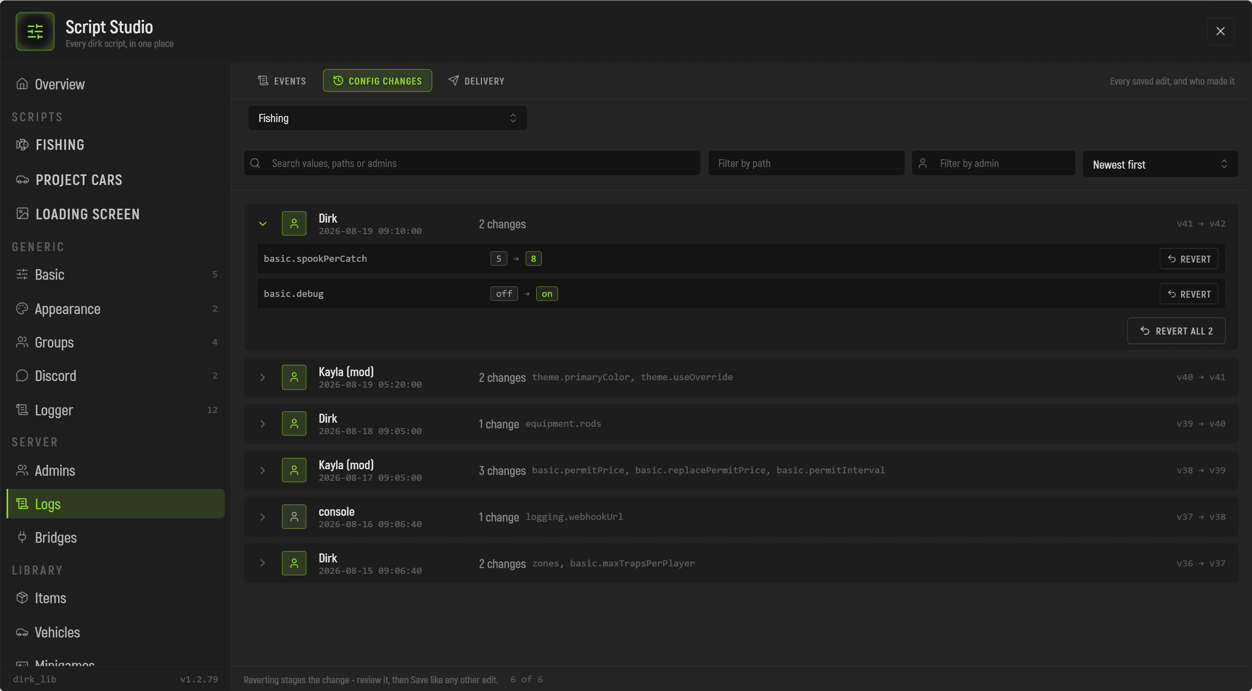Click the person icon in Filter by admin
This screenshot has height=691, width=1252.
click(923, 163)
